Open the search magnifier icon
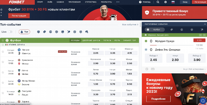The height and width of the screenshot is (105, 207). tap(158, 2)
